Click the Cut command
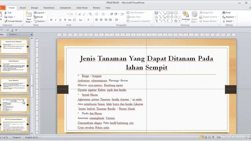Screen dimensions: 251x141 tap(8, 13)
